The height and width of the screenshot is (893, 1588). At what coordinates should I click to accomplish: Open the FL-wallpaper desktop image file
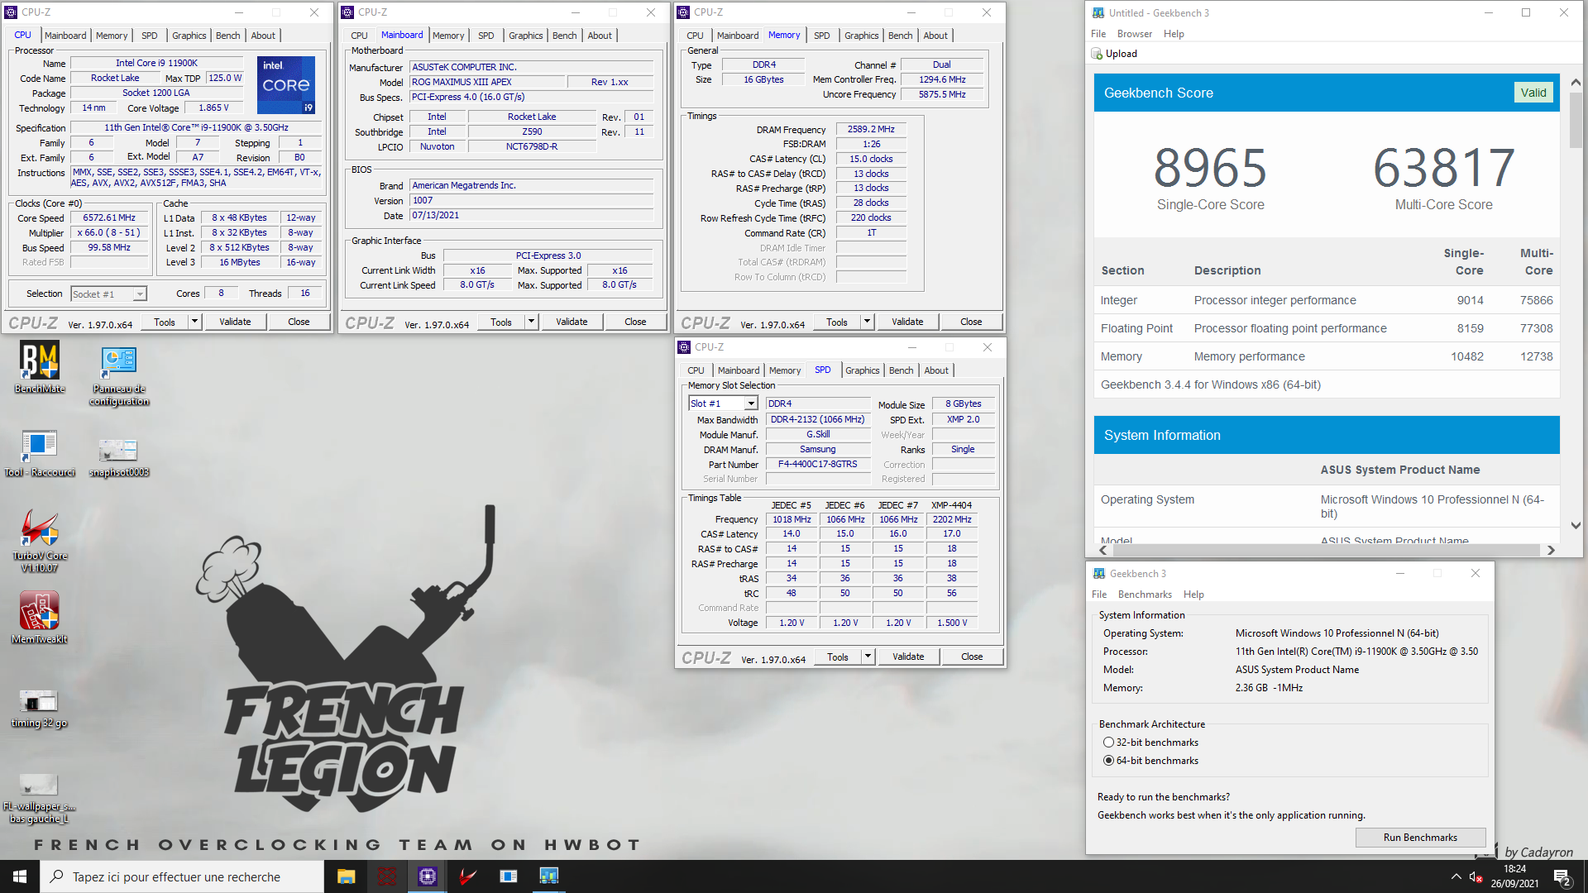39,799
